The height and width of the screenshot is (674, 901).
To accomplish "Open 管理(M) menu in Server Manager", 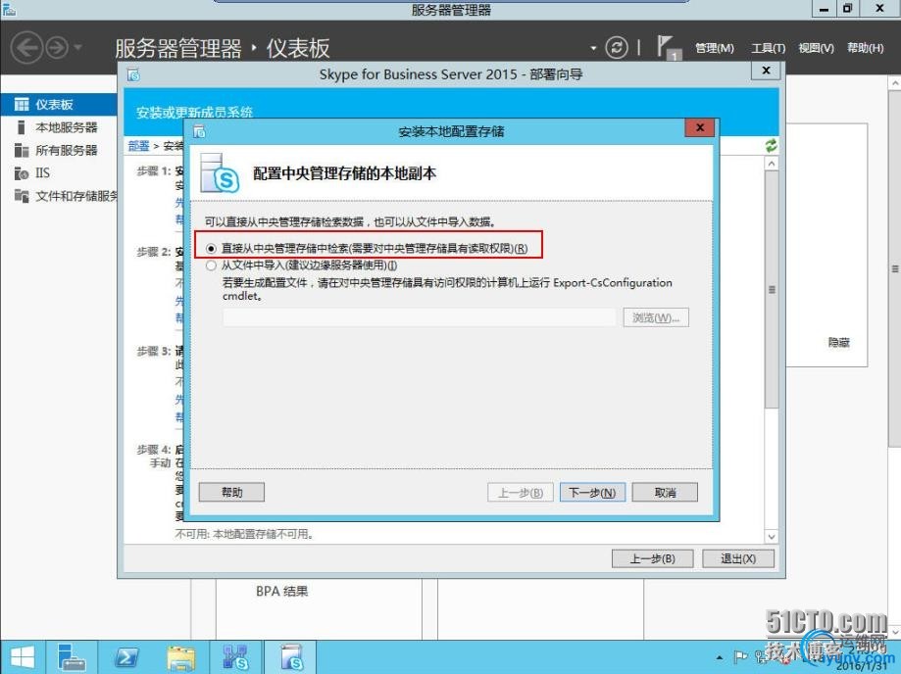I will pos(715,48).
